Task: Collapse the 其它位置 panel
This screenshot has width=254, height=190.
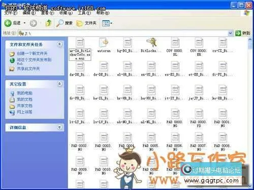Action: coord(59,84)
